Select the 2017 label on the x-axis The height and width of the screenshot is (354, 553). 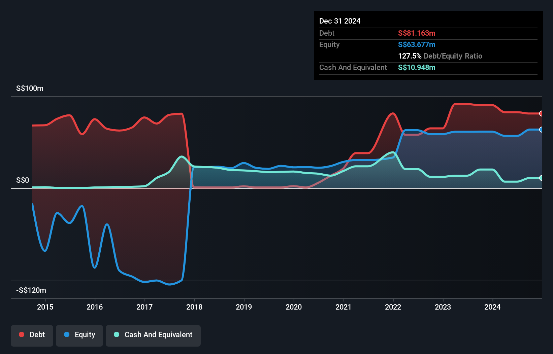pyautogui.click(x=144, y=307)
